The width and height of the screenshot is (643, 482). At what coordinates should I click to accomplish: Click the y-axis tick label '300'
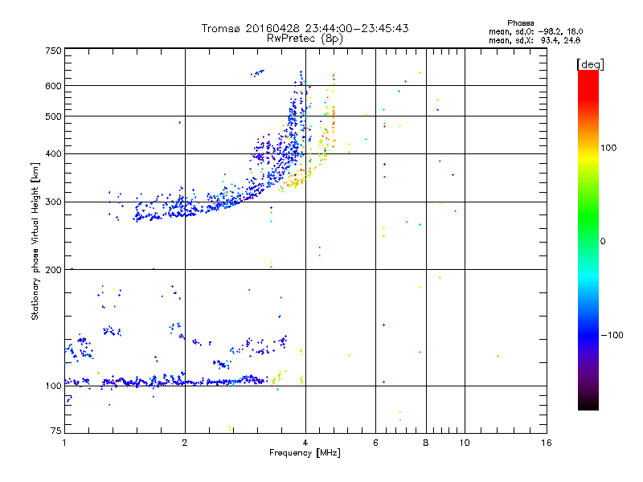[53, 202]
